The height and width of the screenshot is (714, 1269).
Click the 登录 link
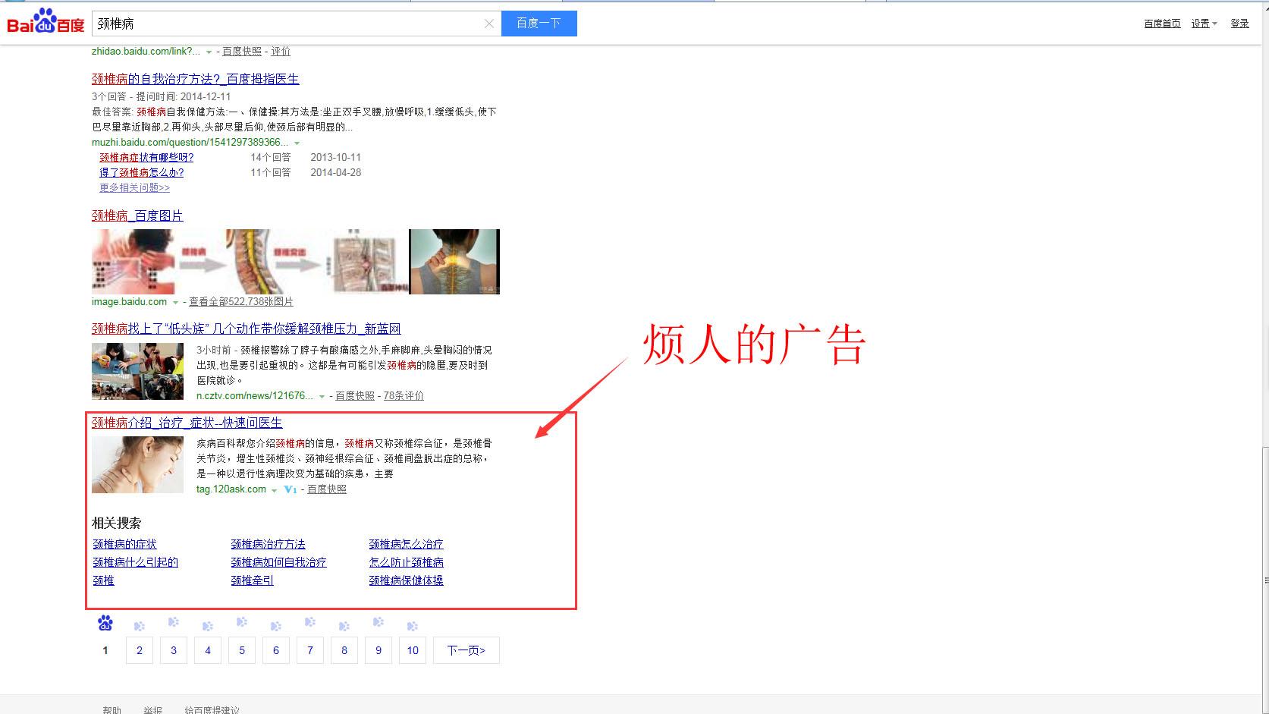[x=1239, y=24]
